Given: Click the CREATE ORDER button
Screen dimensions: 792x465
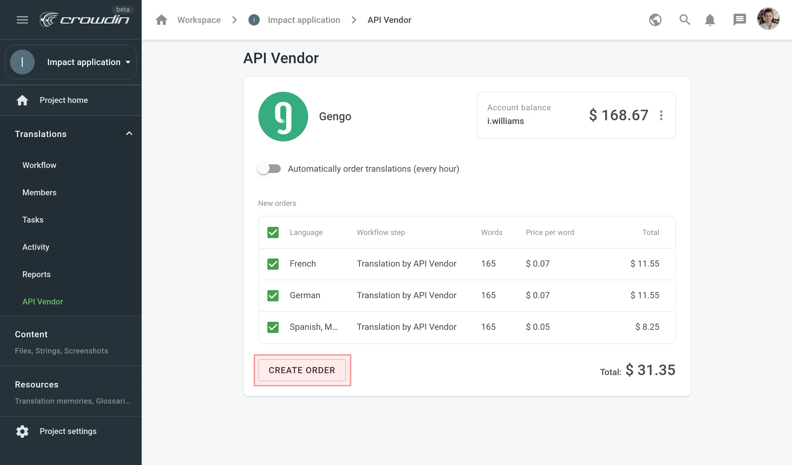Looking at the screenshot, I should pyautogui.click(x=302, y=370).
